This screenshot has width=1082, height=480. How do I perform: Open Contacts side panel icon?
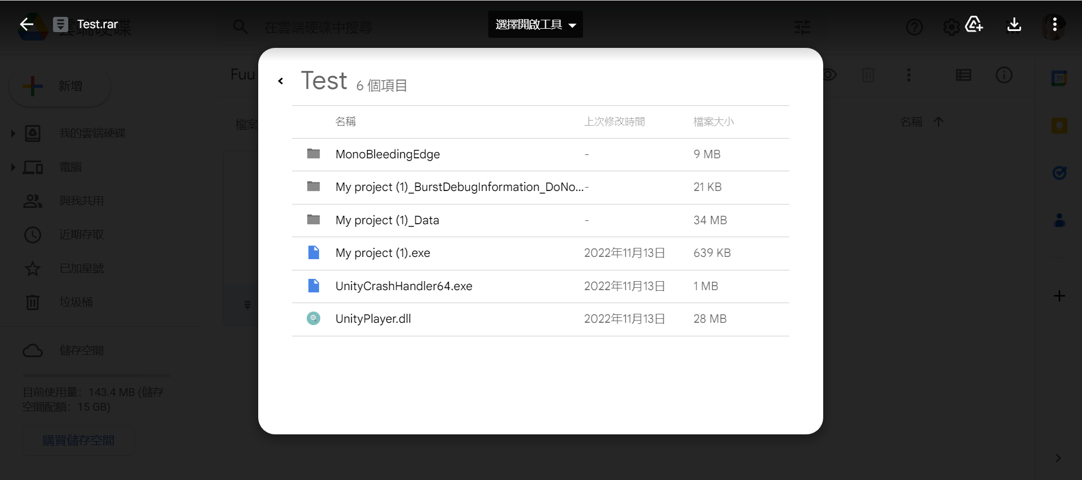pos(1059,220)
